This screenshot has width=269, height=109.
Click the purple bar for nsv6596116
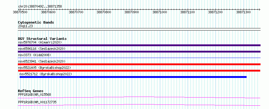(139, 52)
